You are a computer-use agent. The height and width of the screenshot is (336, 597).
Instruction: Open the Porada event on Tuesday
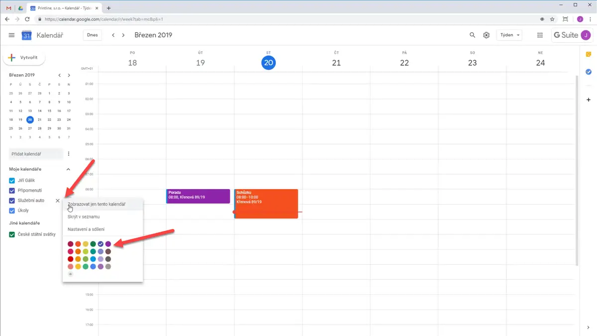(198, 196)
